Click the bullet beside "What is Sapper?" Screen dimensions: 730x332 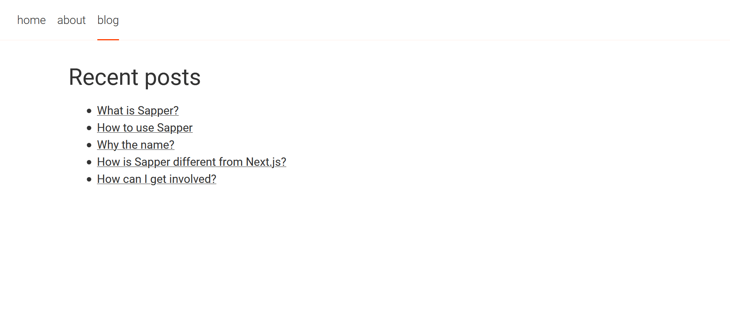click(89, 111)
